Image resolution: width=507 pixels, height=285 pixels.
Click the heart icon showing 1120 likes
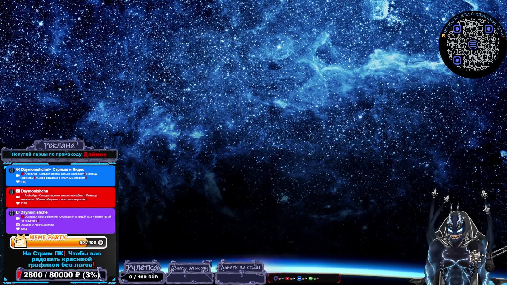(18, 203)
